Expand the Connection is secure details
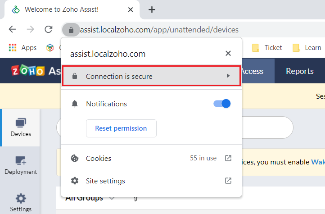 pos(151,76)
